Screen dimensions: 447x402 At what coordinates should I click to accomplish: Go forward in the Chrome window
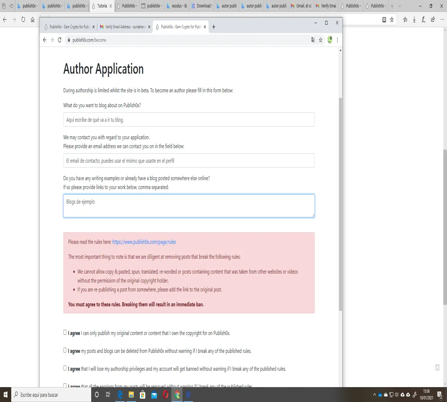[52, 40]
